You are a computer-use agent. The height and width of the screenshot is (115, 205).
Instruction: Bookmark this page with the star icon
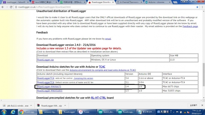coord(197,7)
